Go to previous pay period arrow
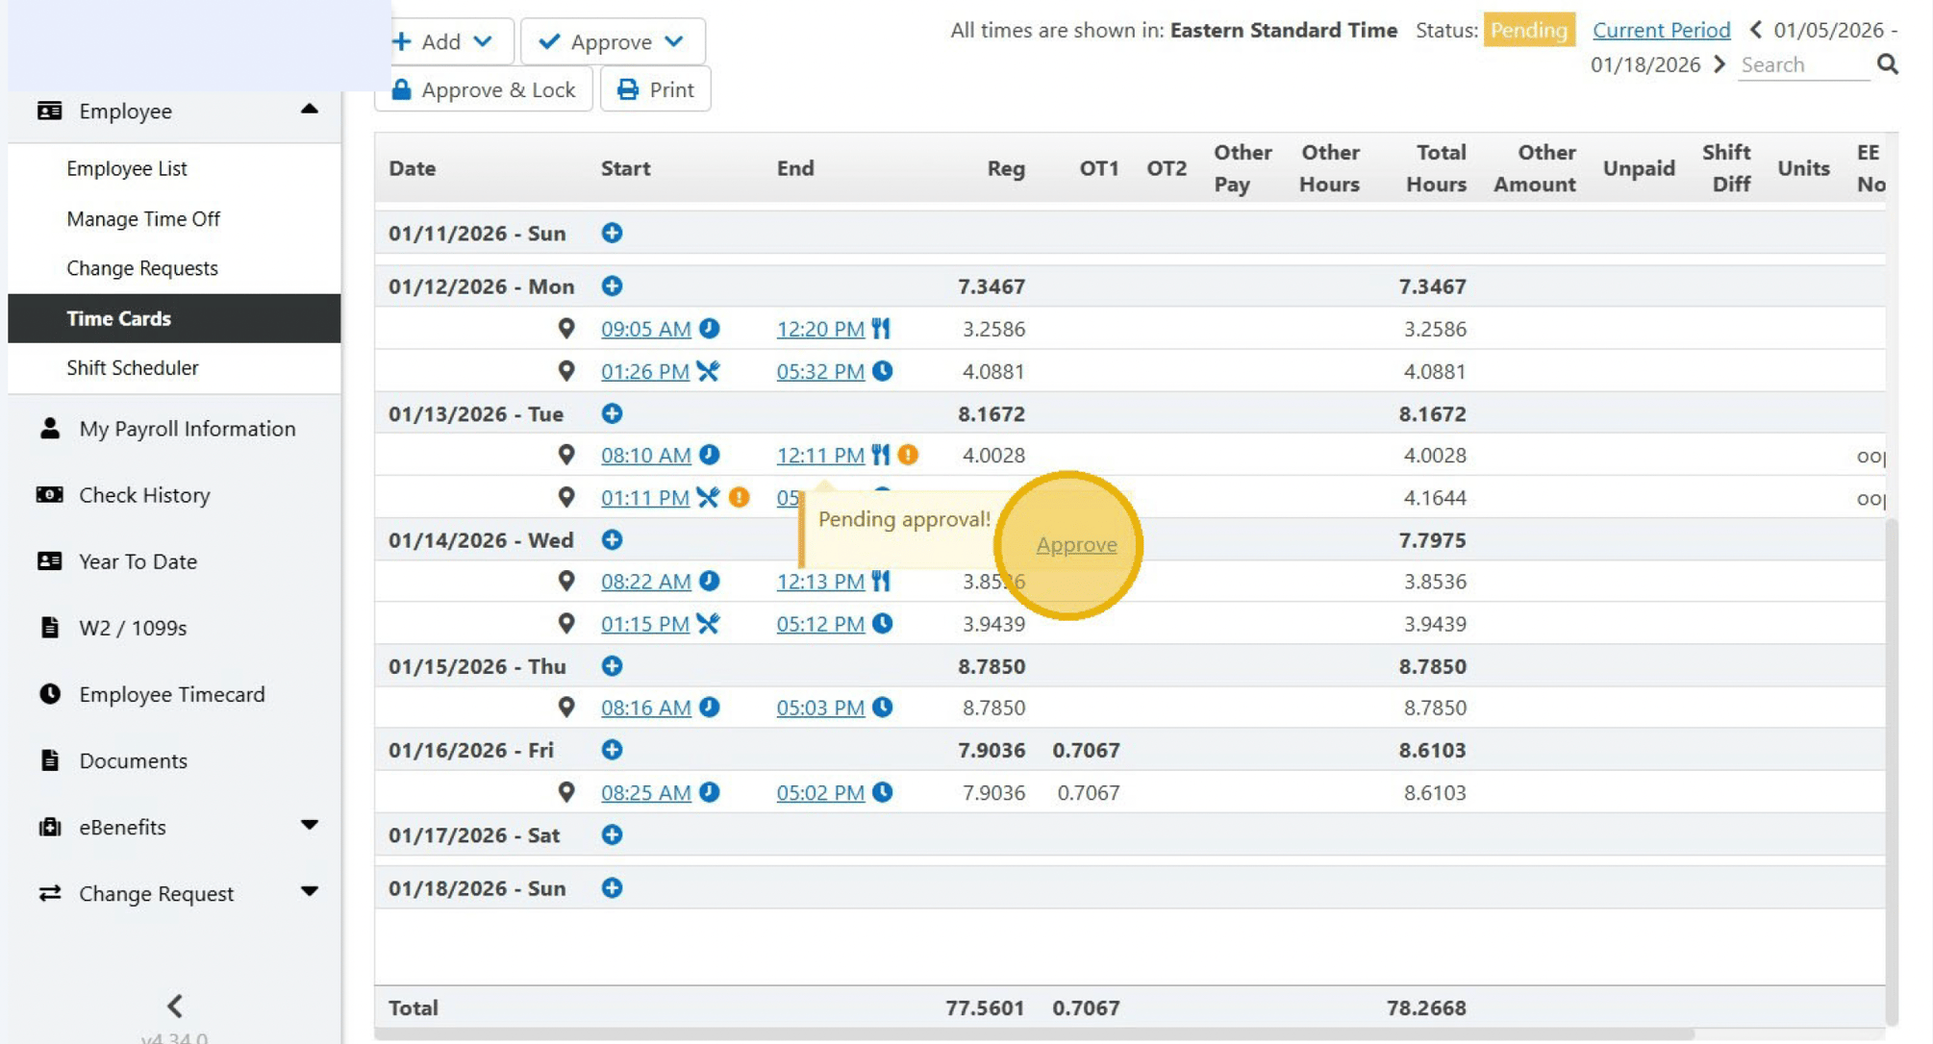The image size is (1933, 1044). point(1756,30)
